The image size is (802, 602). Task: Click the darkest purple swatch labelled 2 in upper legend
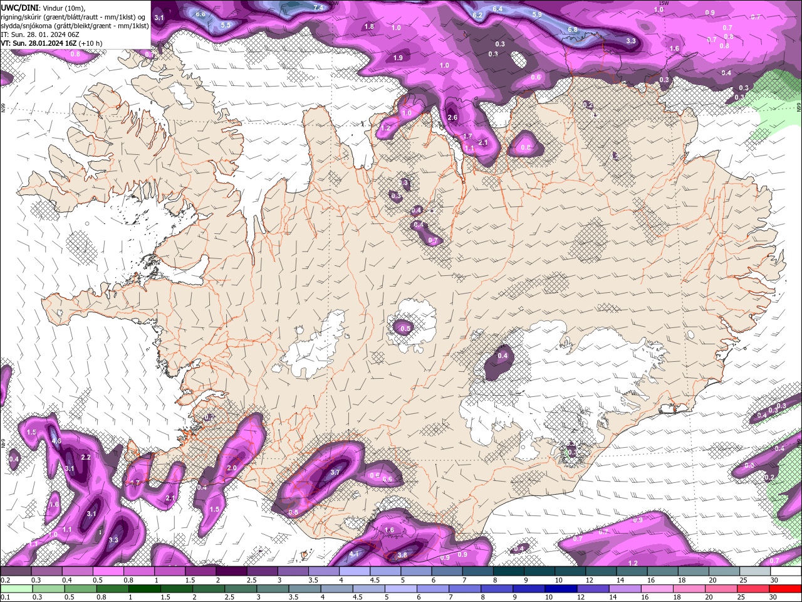click(x=231, y=571)
